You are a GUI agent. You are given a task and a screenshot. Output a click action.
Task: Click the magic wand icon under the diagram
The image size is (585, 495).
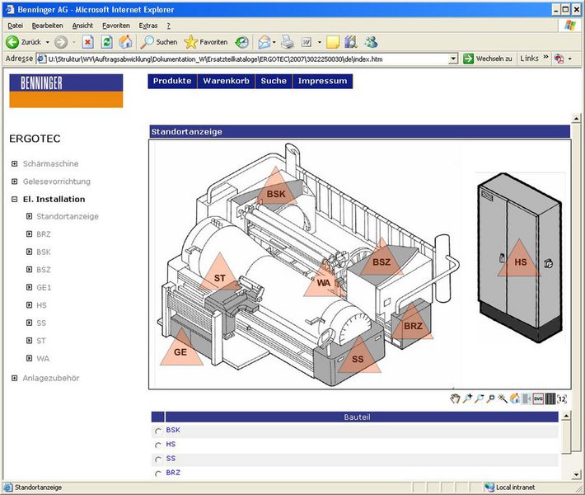point(503,398)
